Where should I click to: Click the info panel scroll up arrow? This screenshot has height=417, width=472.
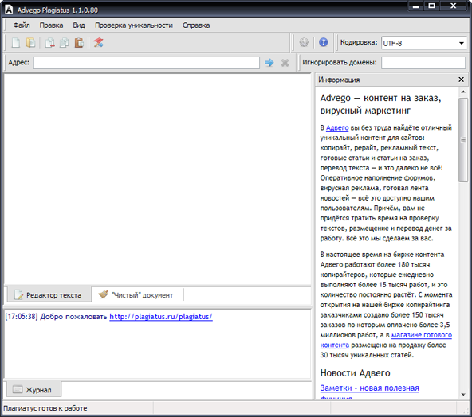[x=463, y=92]
